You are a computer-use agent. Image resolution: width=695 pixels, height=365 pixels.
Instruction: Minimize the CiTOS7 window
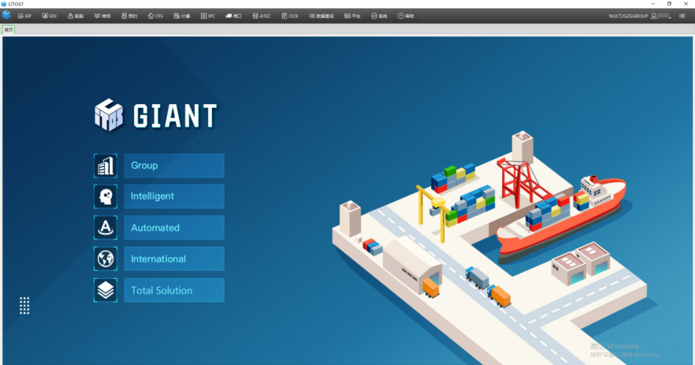point(653,4)
